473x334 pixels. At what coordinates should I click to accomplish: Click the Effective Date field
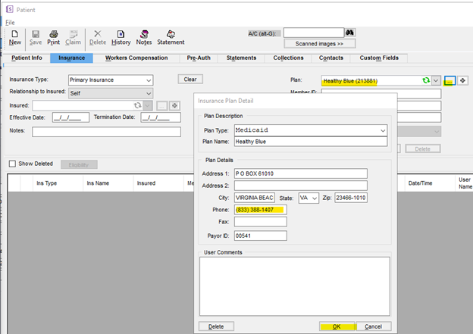click(70, 117)
